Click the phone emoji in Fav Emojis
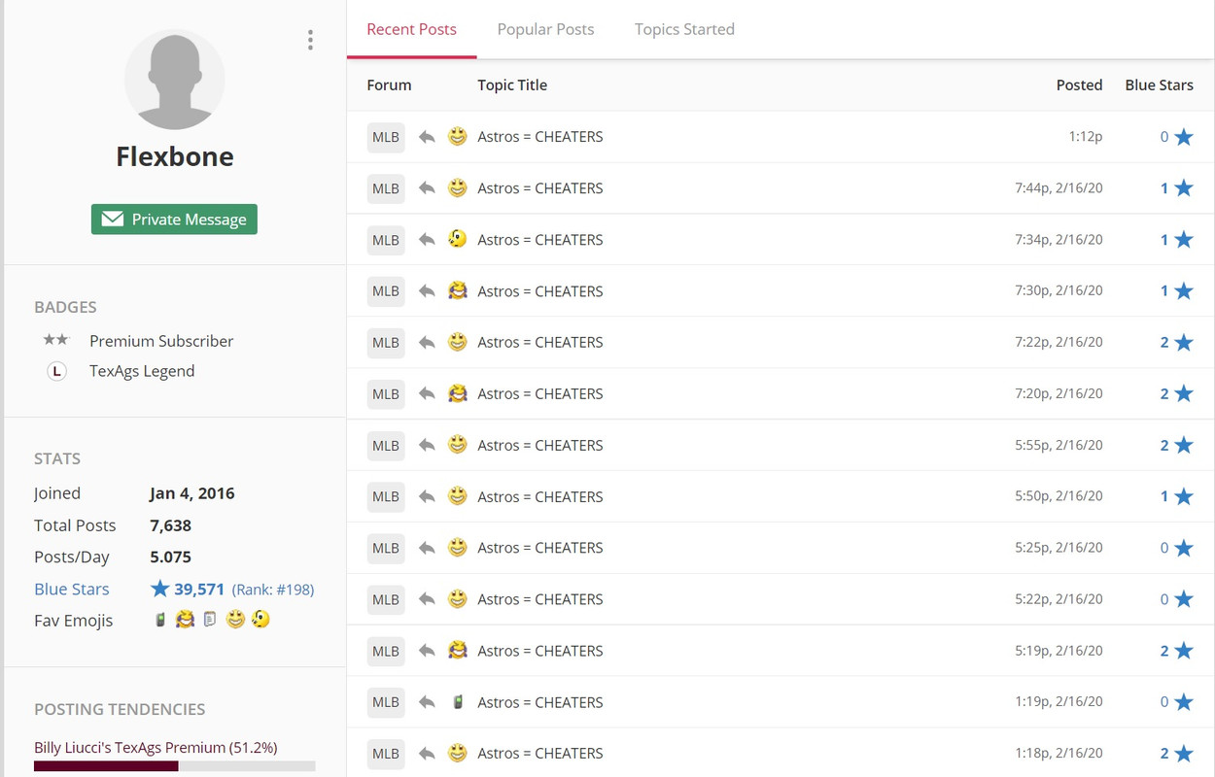The width and height of the screenshot is (1215, 777). (x=160, y=620)
